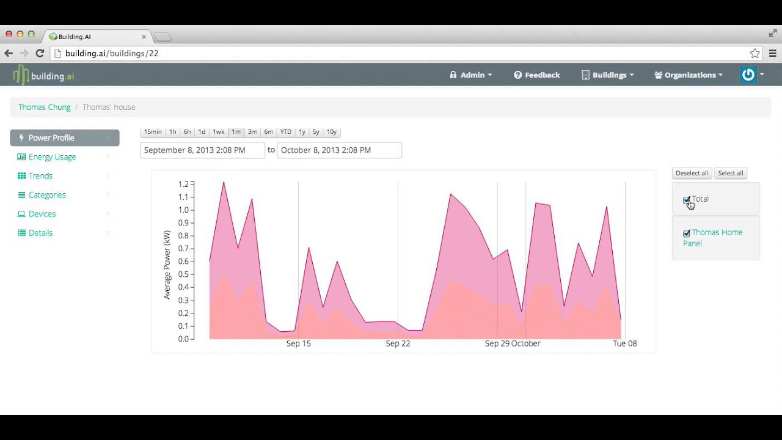Select the 15min time range

153,132
